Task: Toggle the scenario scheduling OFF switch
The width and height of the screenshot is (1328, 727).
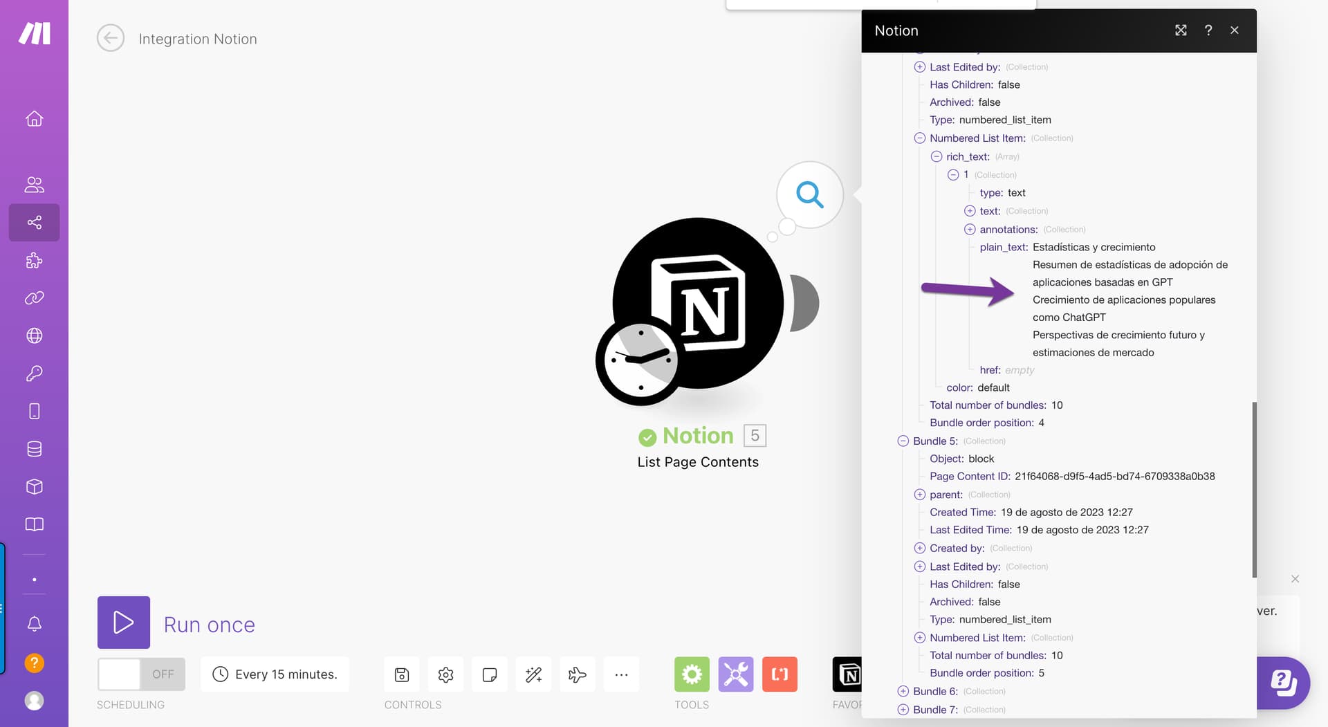Action: point(141,674)
